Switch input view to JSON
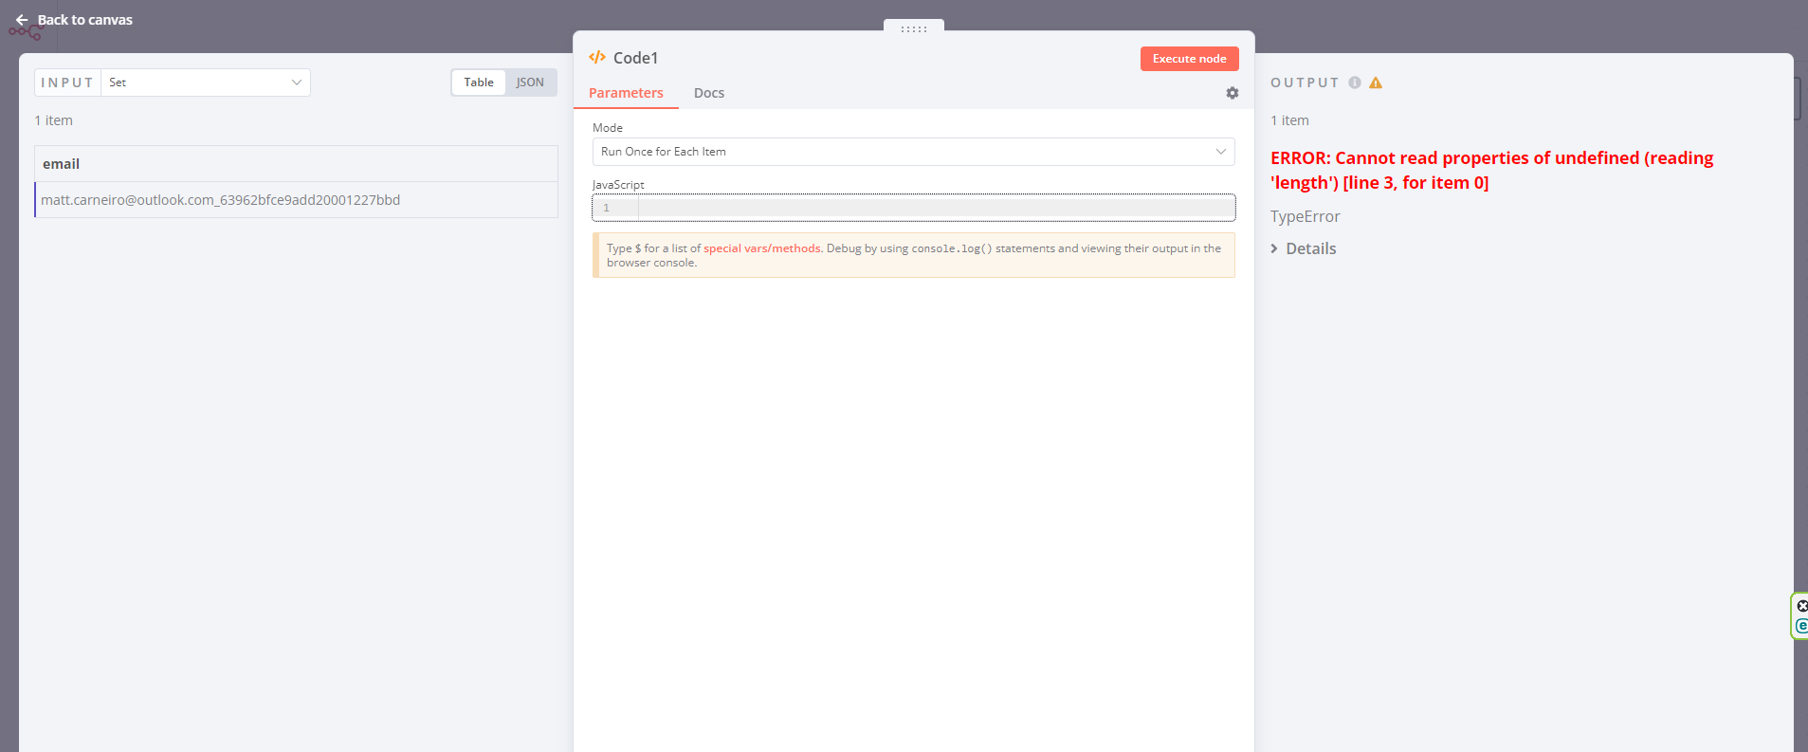Viewport: 1808px width, 752px height. click(530, 83)
